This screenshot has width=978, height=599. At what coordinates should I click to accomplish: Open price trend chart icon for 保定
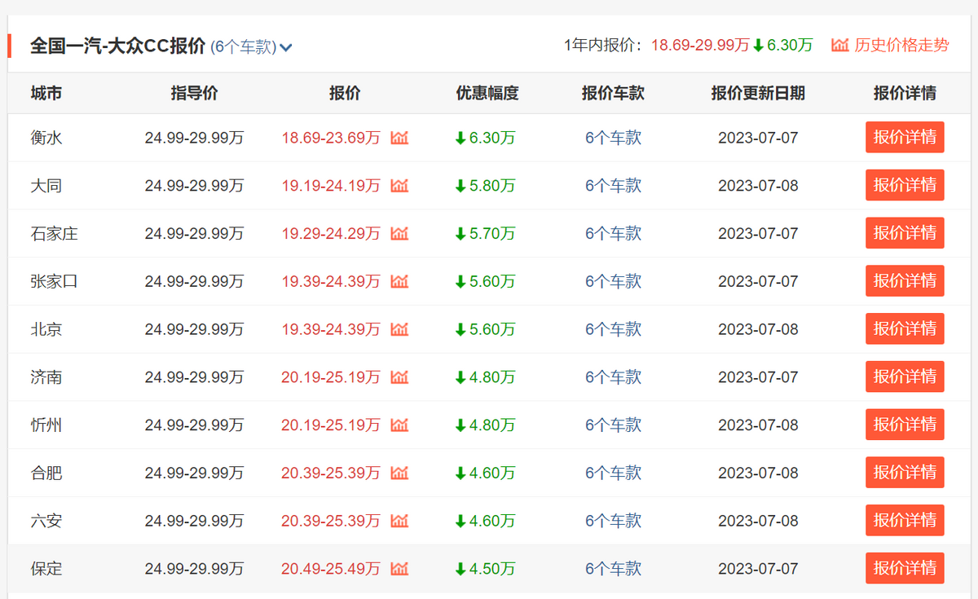[399, 569]
